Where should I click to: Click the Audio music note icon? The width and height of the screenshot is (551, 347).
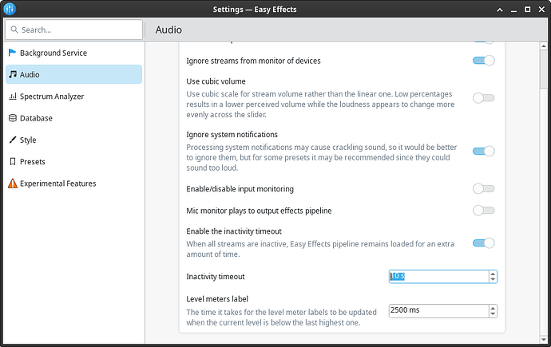click(x=12, y=74)
